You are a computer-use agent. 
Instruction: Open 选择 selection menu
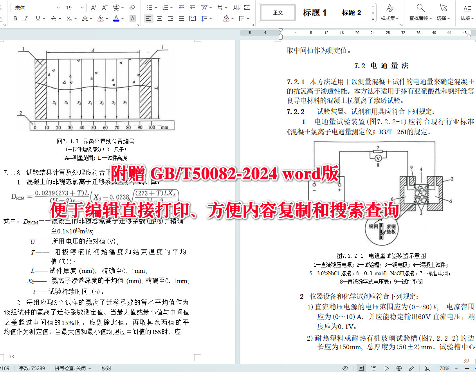coord(443,12)
